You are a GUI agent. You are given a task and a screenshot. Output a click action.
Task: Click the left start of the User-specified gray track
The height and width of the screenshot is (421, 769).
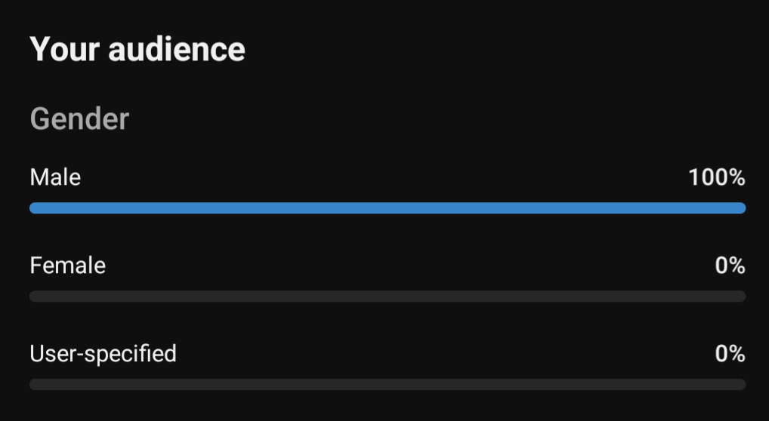pyautogui.click(x=36, y=384)
